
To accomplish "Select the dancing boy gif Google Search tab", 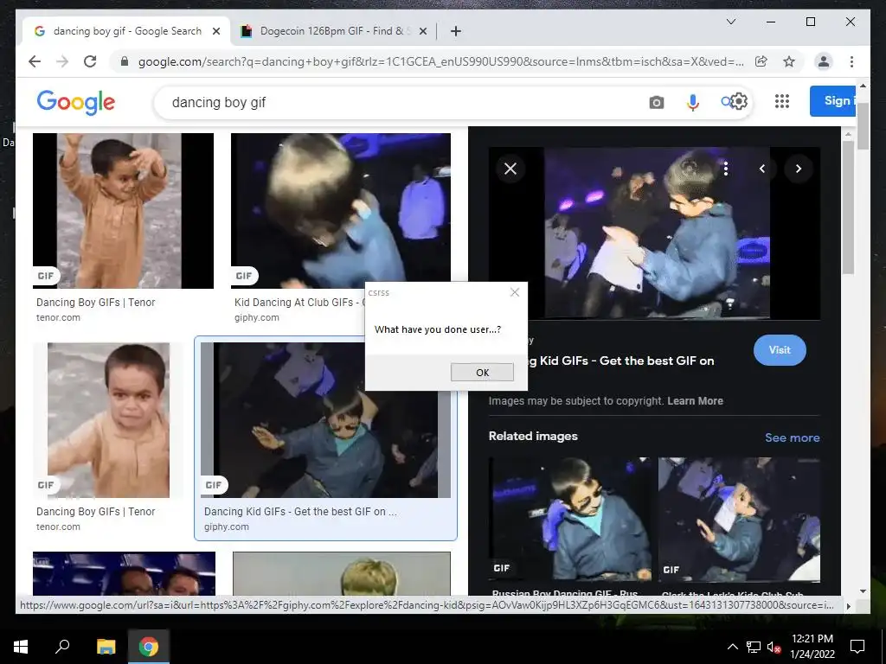I will tap(126, 31).
